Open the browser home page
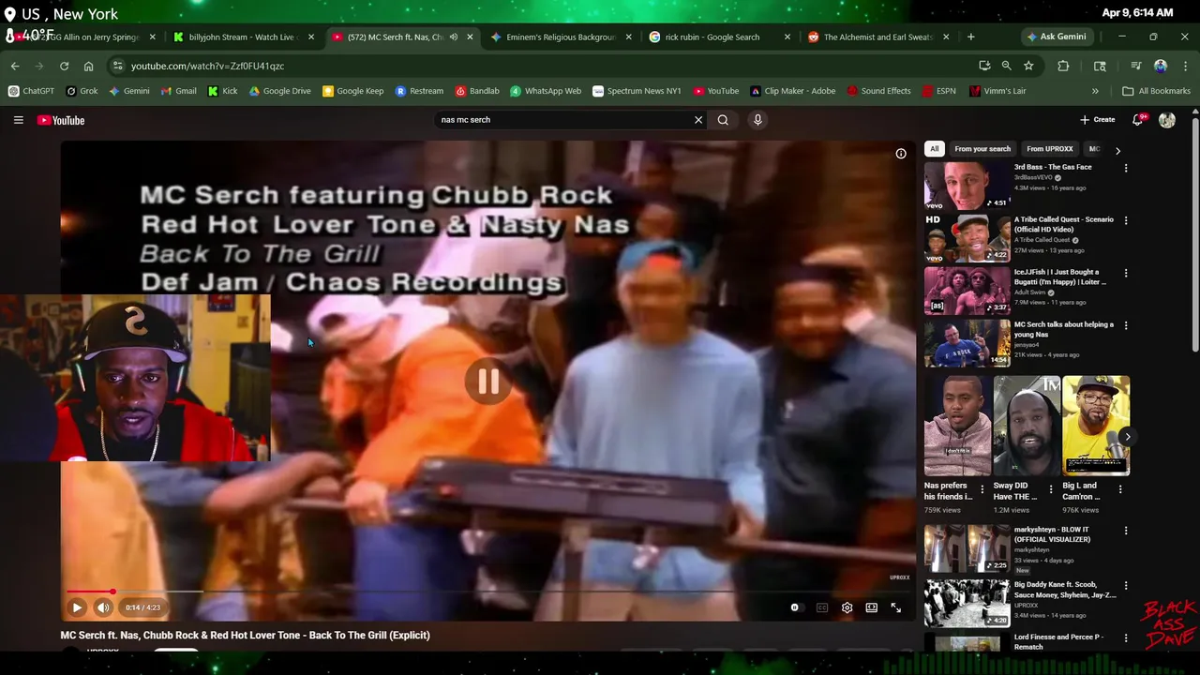The image size is (1200, 675). tap(88, 66)
